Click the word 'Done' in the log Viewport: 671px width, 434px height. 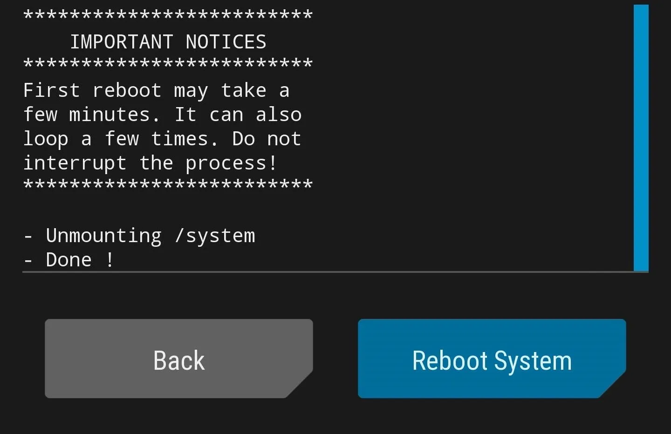click(x=69, y=260)
